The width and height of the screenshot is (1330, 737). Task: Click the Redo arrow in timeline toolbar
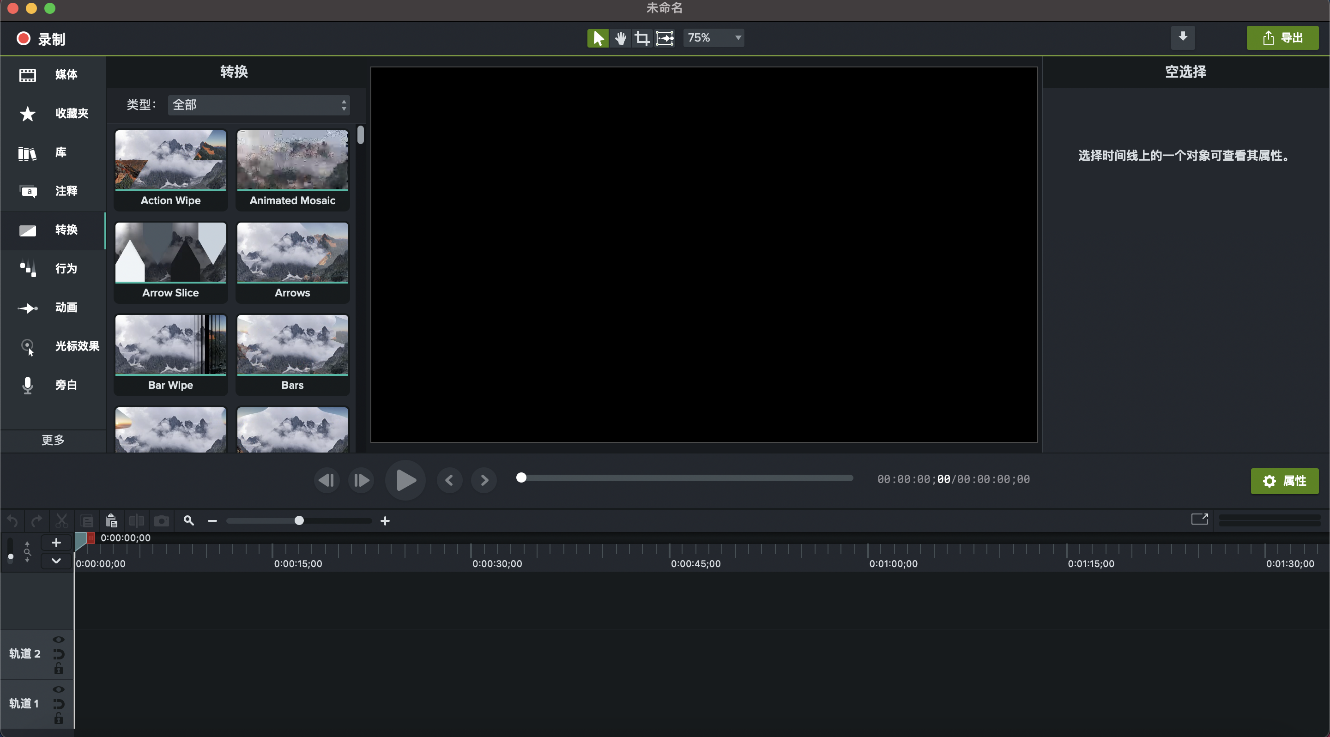(x=36, y=521)
